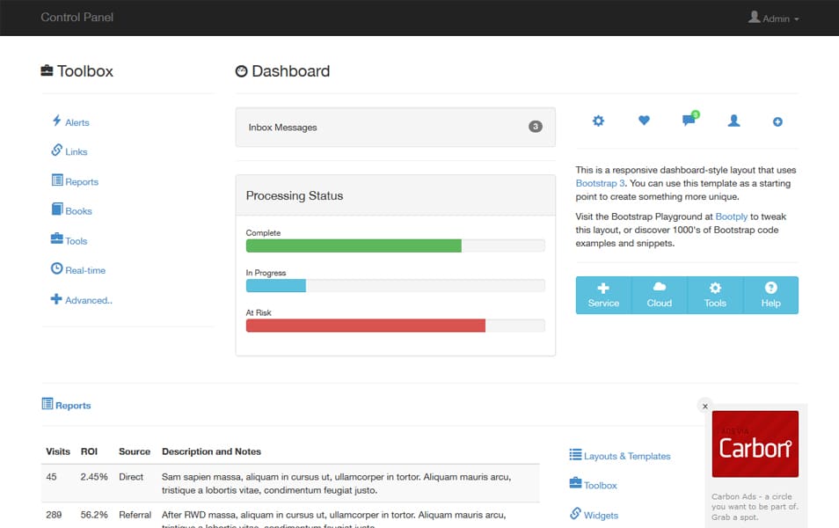This screenshot has height=528, width=839.
Task: Dismiss the Carbon ad
Action: (704, 406)
